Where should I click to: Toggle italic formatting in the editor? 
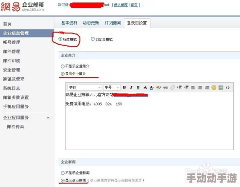pyautogui.click(x=131, y=87)
